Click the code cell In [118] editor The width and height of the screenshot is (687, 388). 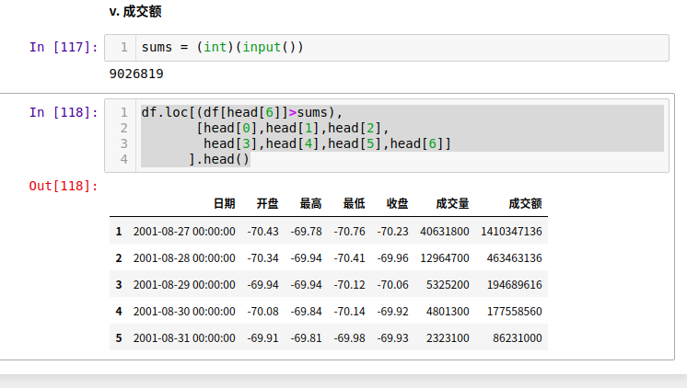click(x=387, y=135)
